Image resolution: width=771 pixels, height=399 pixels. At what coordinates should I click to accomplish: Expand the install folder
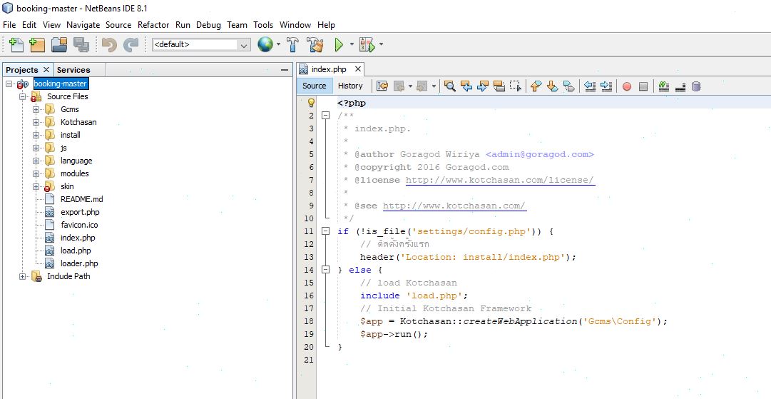click(x=36, y=135)
